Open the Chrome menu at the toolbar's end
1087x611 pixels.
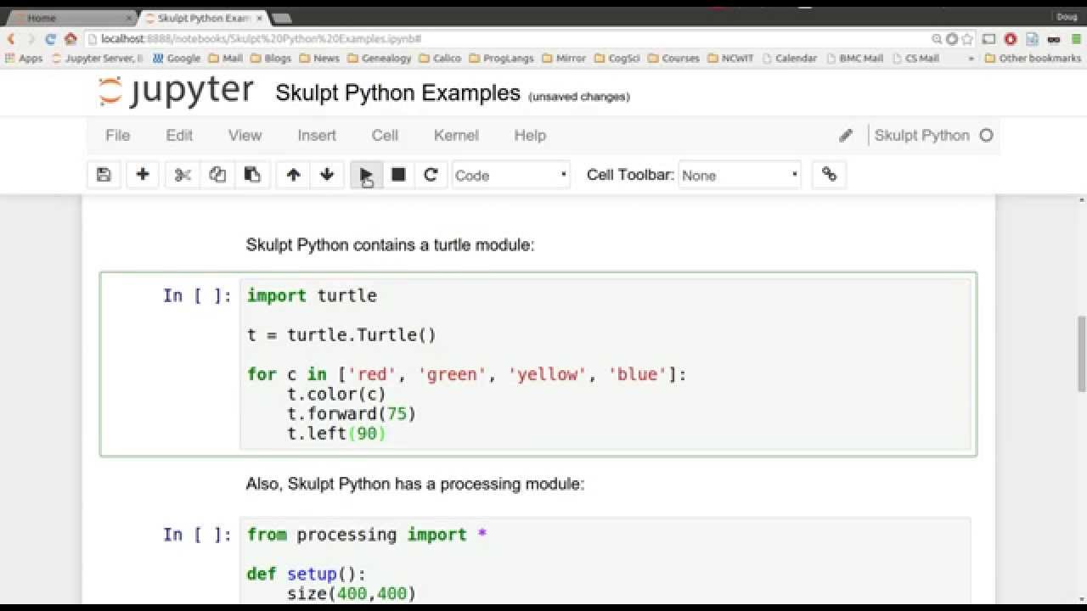[1075, 39]
